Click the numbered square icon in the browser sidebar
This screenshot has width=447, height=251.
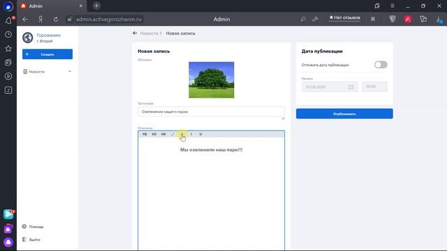pos(8,90)
